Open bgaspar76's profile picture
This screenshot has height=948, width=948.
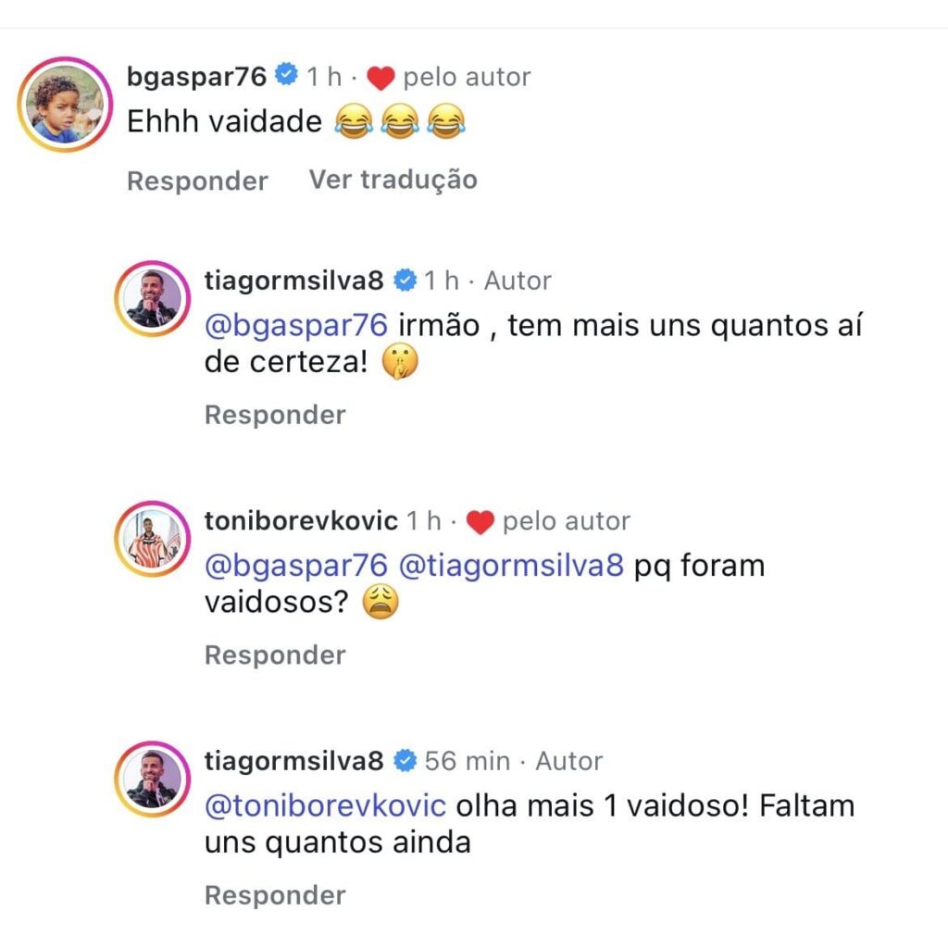(65, 105)
